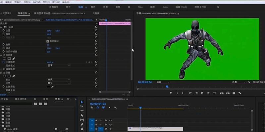Hide track V2 with eye icon
Viewport: 265px width, 132px height.
[110, 125]
